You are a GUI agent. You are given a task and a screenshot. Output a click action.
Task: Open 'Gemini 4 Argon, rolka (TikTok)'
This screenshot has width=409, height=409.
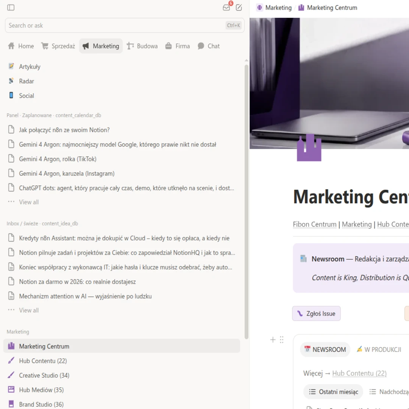coord(122,159)
